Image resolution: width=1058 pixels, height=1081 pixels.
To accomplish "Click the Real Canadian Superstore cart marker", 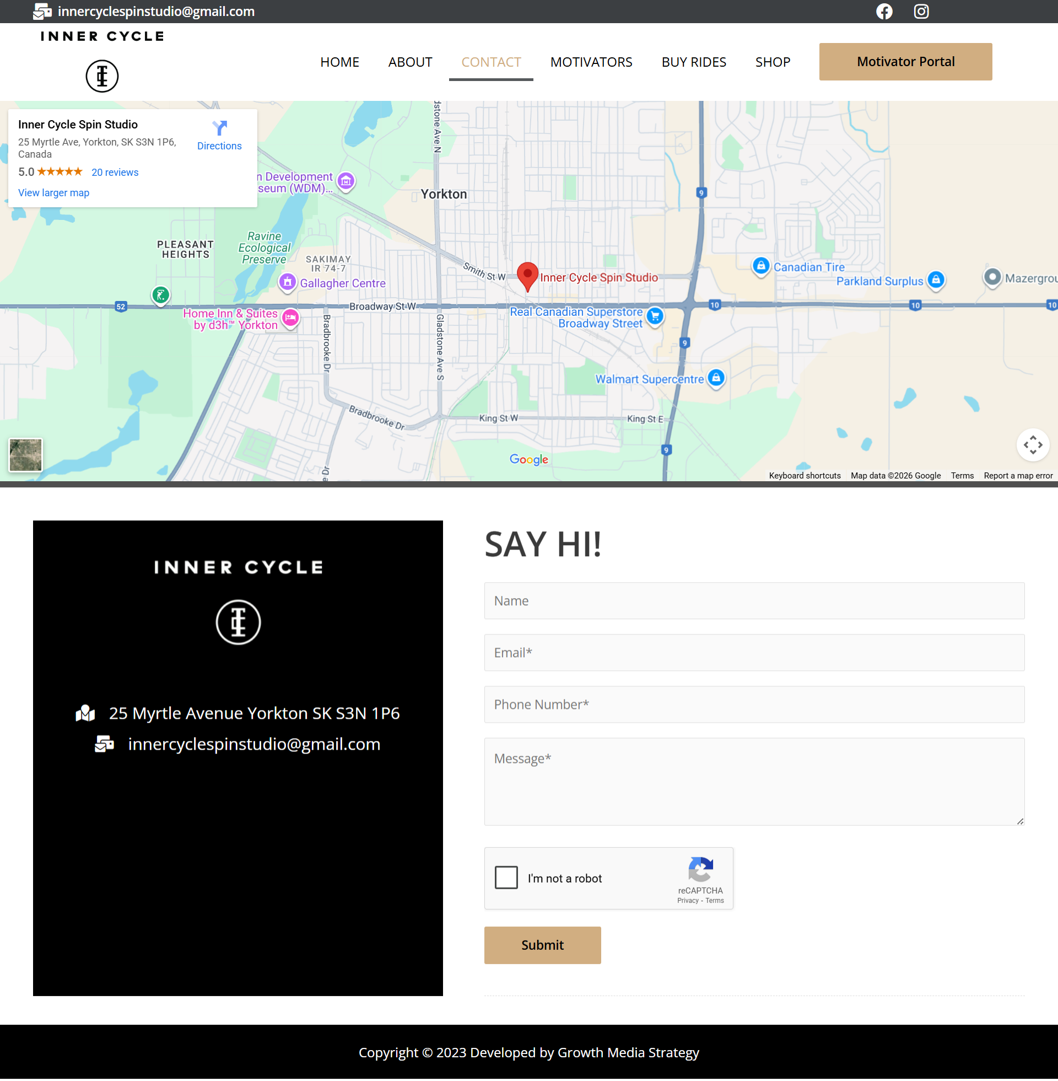I will click(x=655, y=316).
